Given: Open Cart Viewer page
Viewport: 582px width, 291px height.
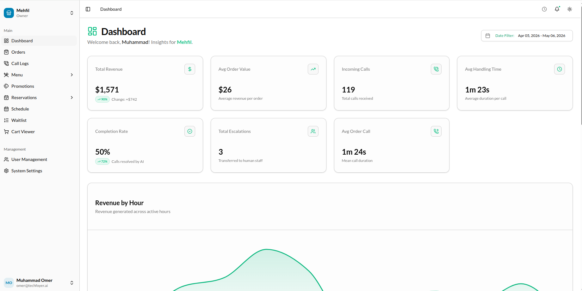Looking at the screenshot, I should 40,132.
